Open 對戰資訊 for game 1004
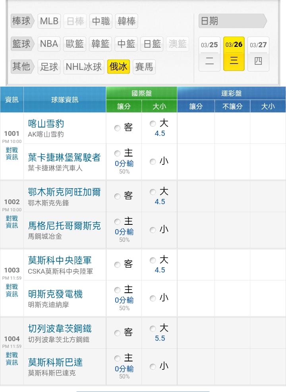Screen dimensions: 286x392 [12, 359]
